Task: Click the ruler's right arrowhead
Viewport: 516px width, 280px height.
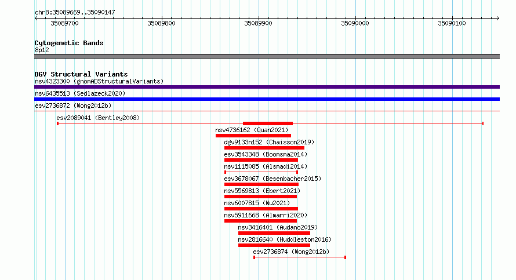Action: coord(498,18)
